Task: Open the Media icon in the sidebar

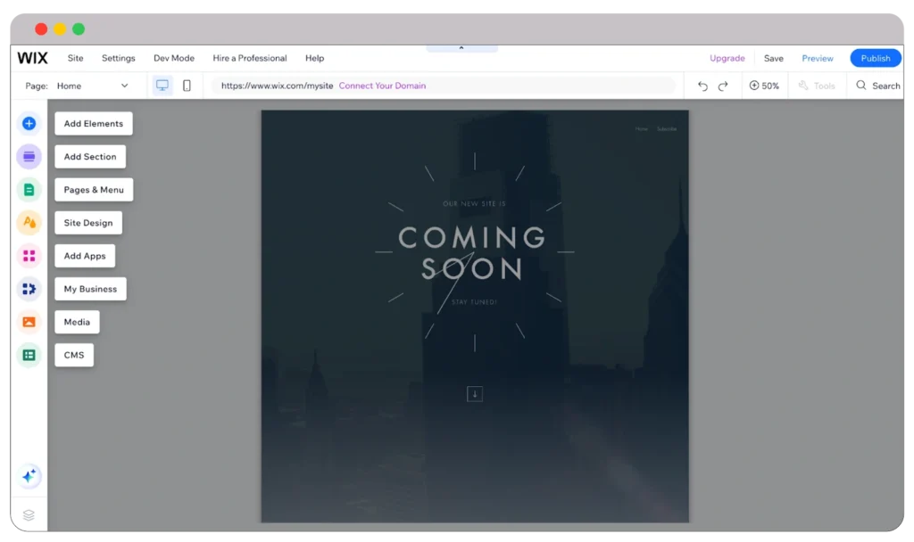Action: tap(29, 322)
